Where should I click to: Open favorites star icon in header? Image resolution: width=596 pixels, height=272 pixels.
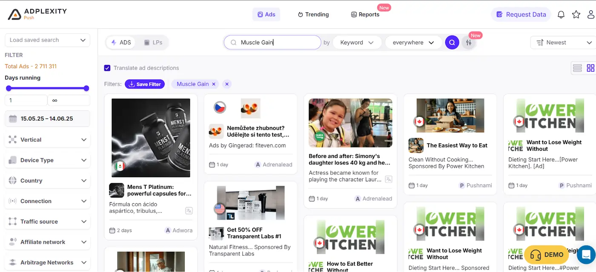pos(576,14)
